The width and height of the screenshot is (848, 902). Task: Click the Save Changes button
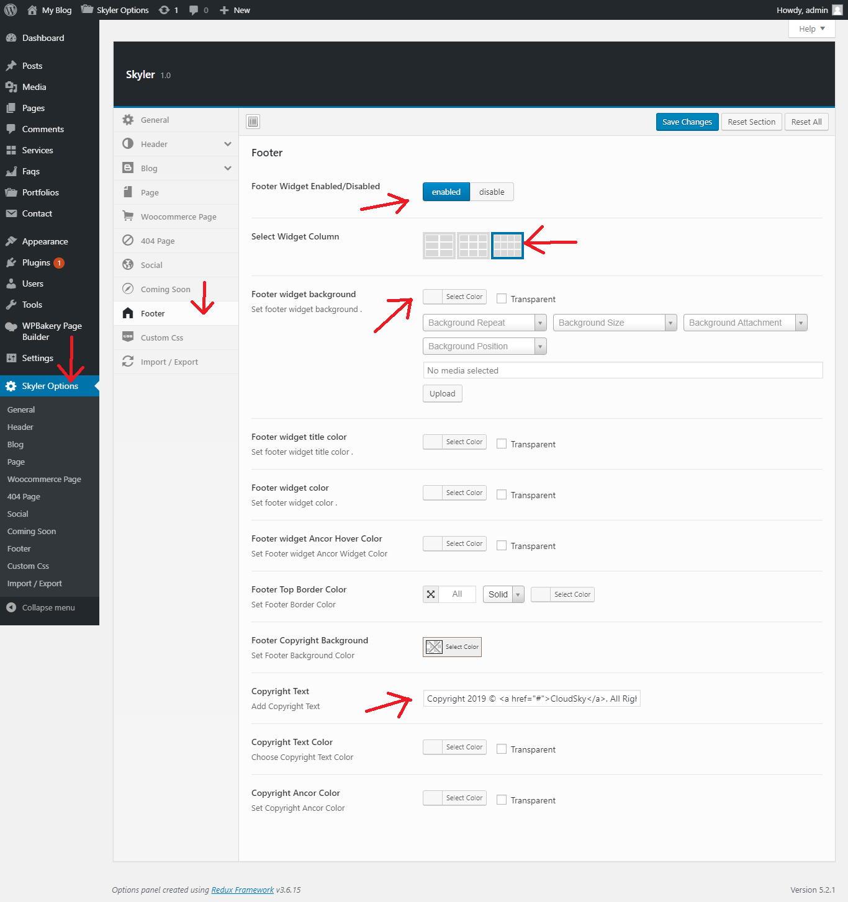(687, 122)
